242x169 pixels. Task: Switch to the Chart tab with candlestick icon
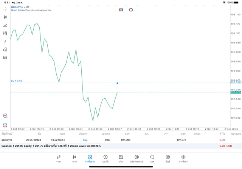tap(74, 158)
